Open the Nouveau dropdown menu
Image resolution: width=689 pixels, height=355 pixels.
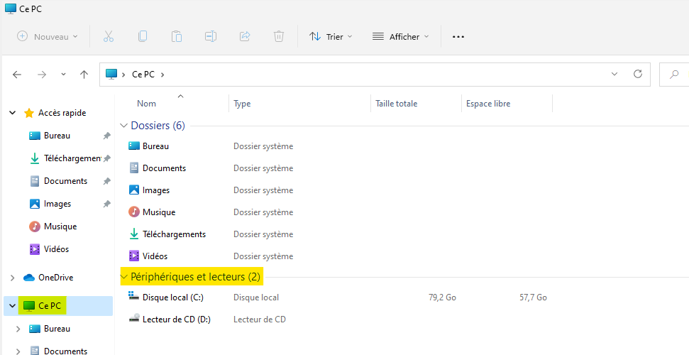coord(48,36)
